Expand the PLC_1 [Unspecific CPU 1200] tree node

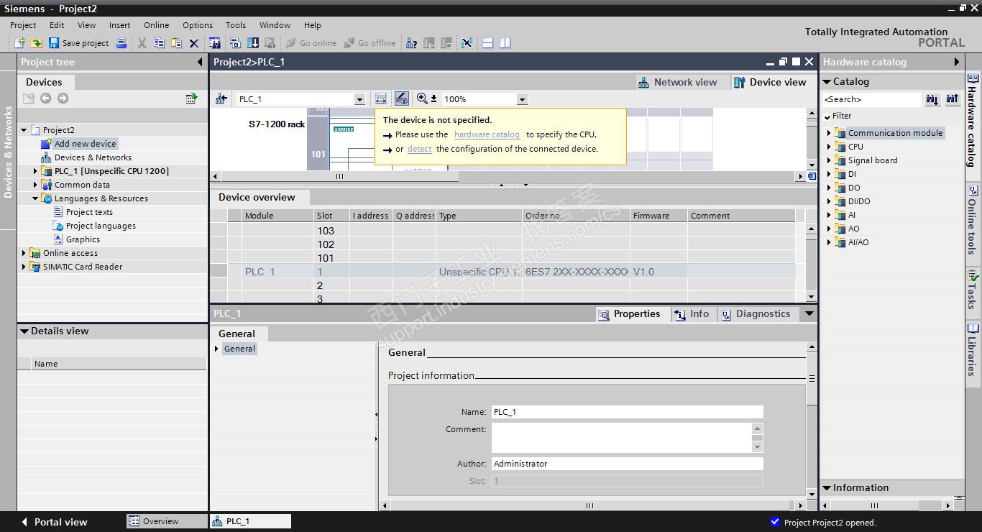point(35,171)
